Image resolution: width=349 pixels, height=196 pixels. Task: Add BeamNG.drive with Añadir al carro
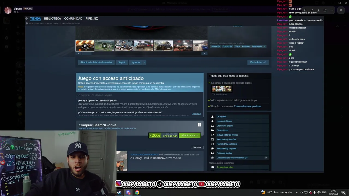pyautogui.click(x=189, y=135)
